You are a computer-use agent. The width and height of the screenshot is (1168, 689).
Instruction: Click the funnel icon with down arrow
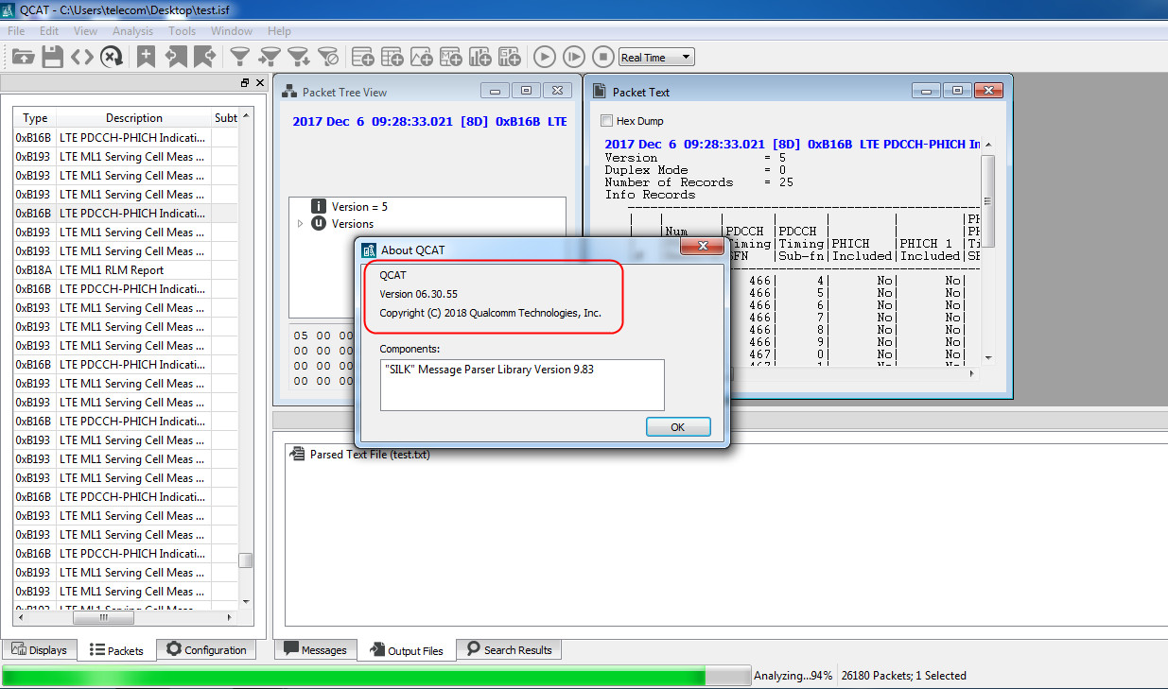299,57
